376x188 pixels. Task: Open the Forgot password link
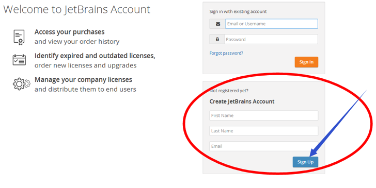click(226, 53)
